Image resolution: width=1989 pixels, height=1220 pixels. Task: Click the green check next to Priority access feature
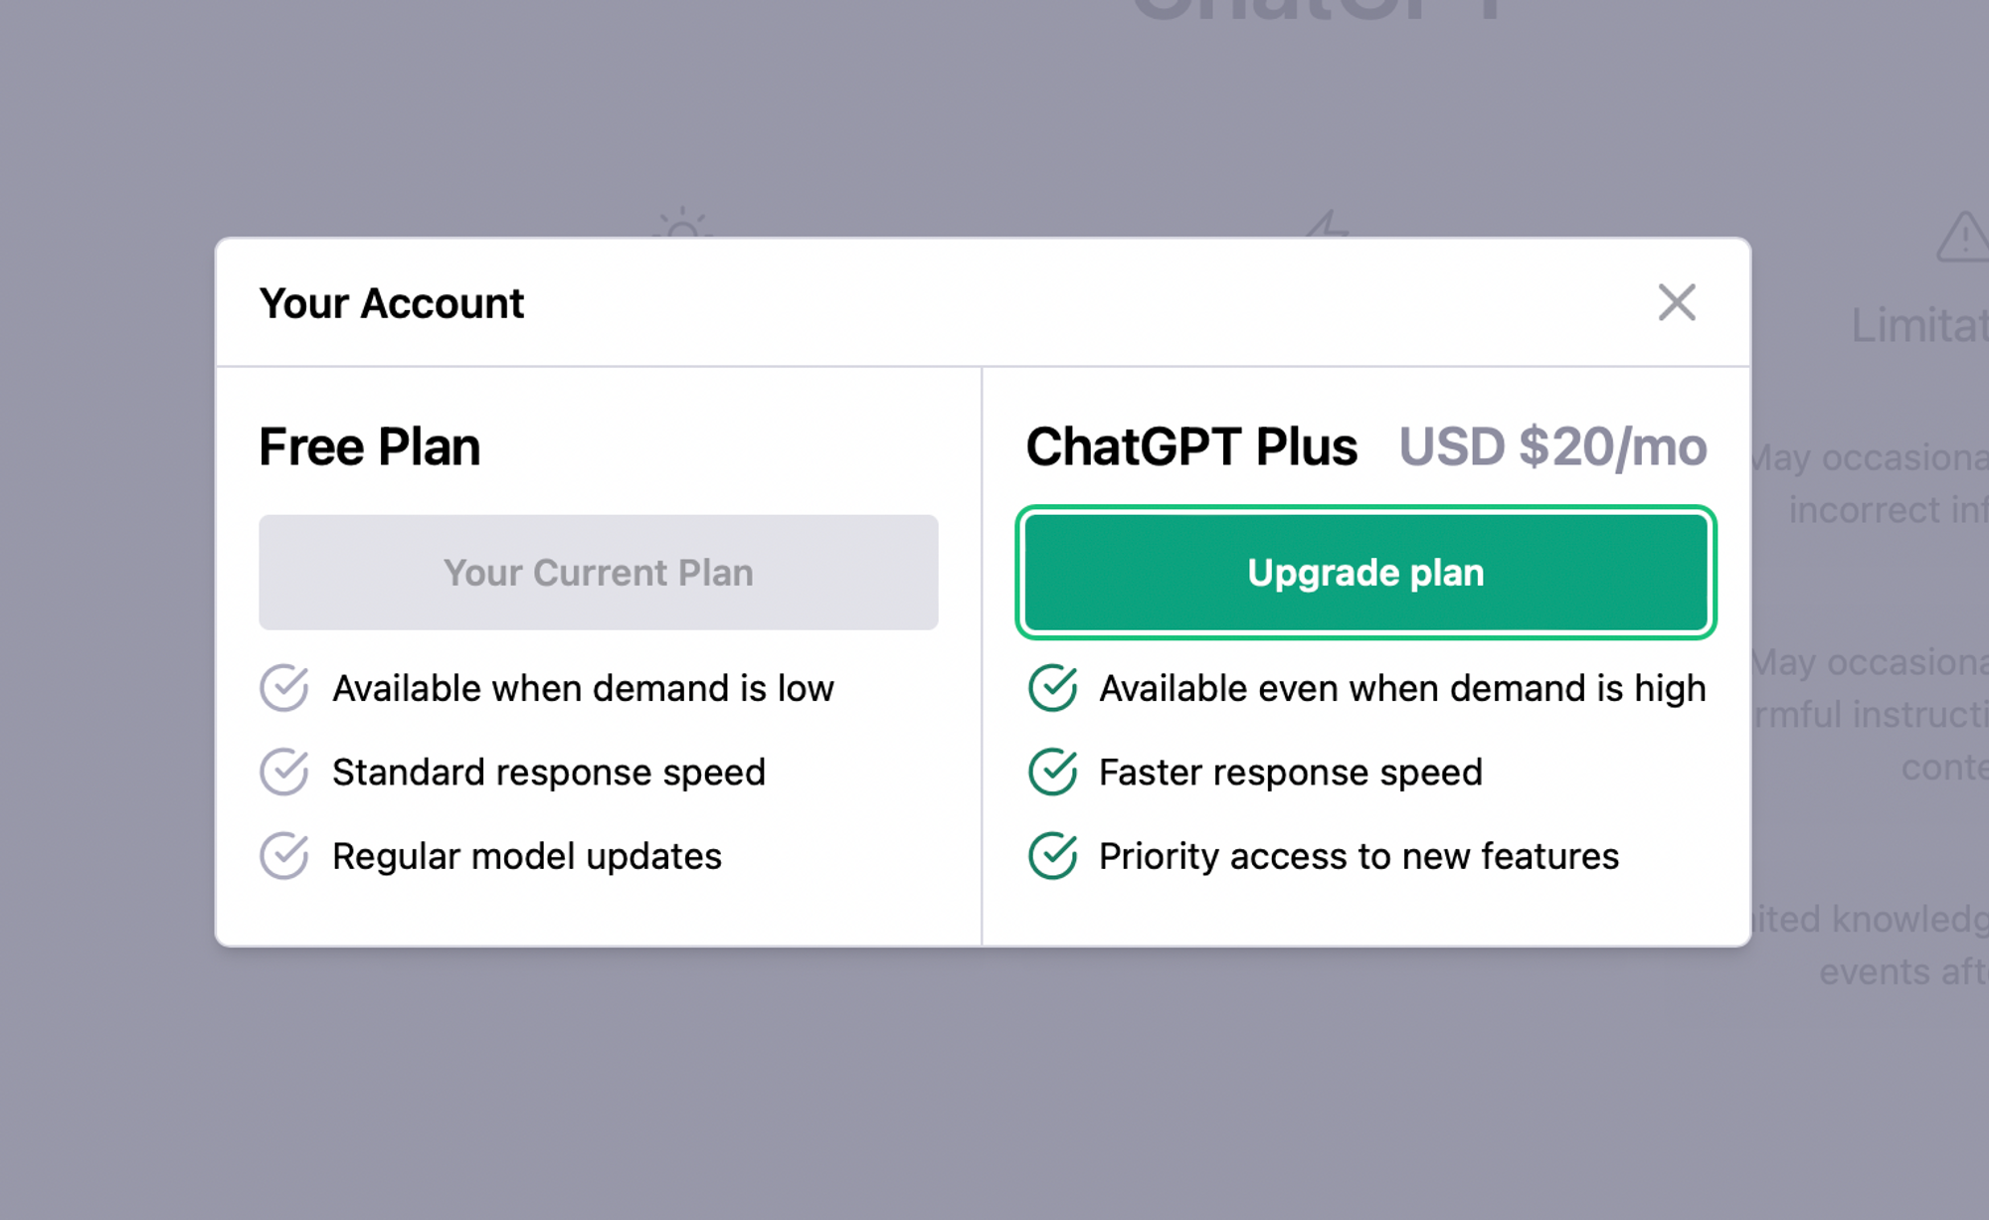coord(1052,856)
